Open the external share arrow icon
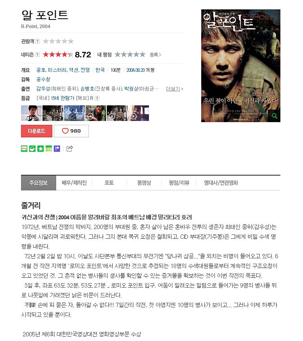 coord(69,149)
